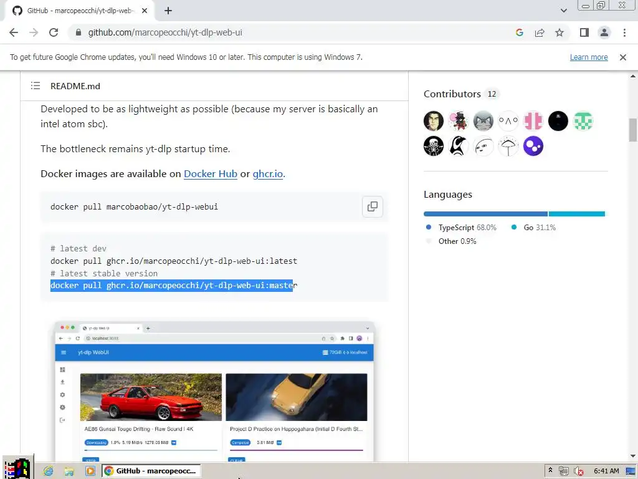Open solid black circle contributor avatar
The image size is (638, 479).
(x=558, y=121)
